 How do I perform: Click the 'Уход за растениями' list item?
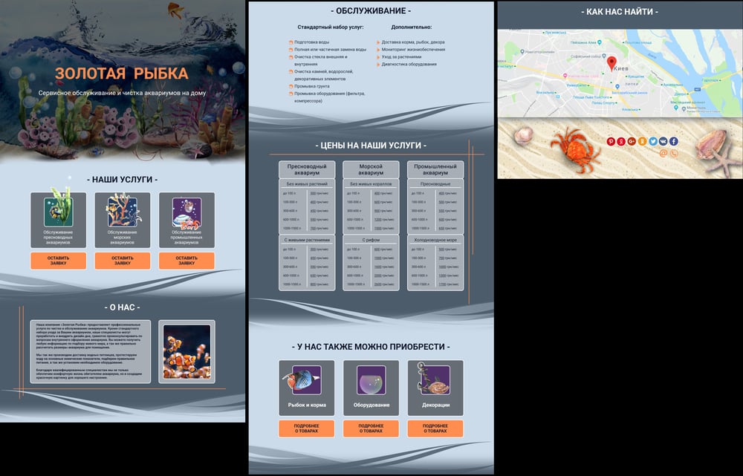401,57
